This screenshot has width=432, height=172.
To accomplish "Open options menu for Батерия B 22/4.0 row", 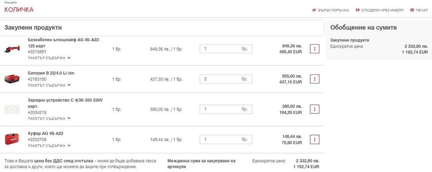I will pyautogui.click(x=314, y=79).
